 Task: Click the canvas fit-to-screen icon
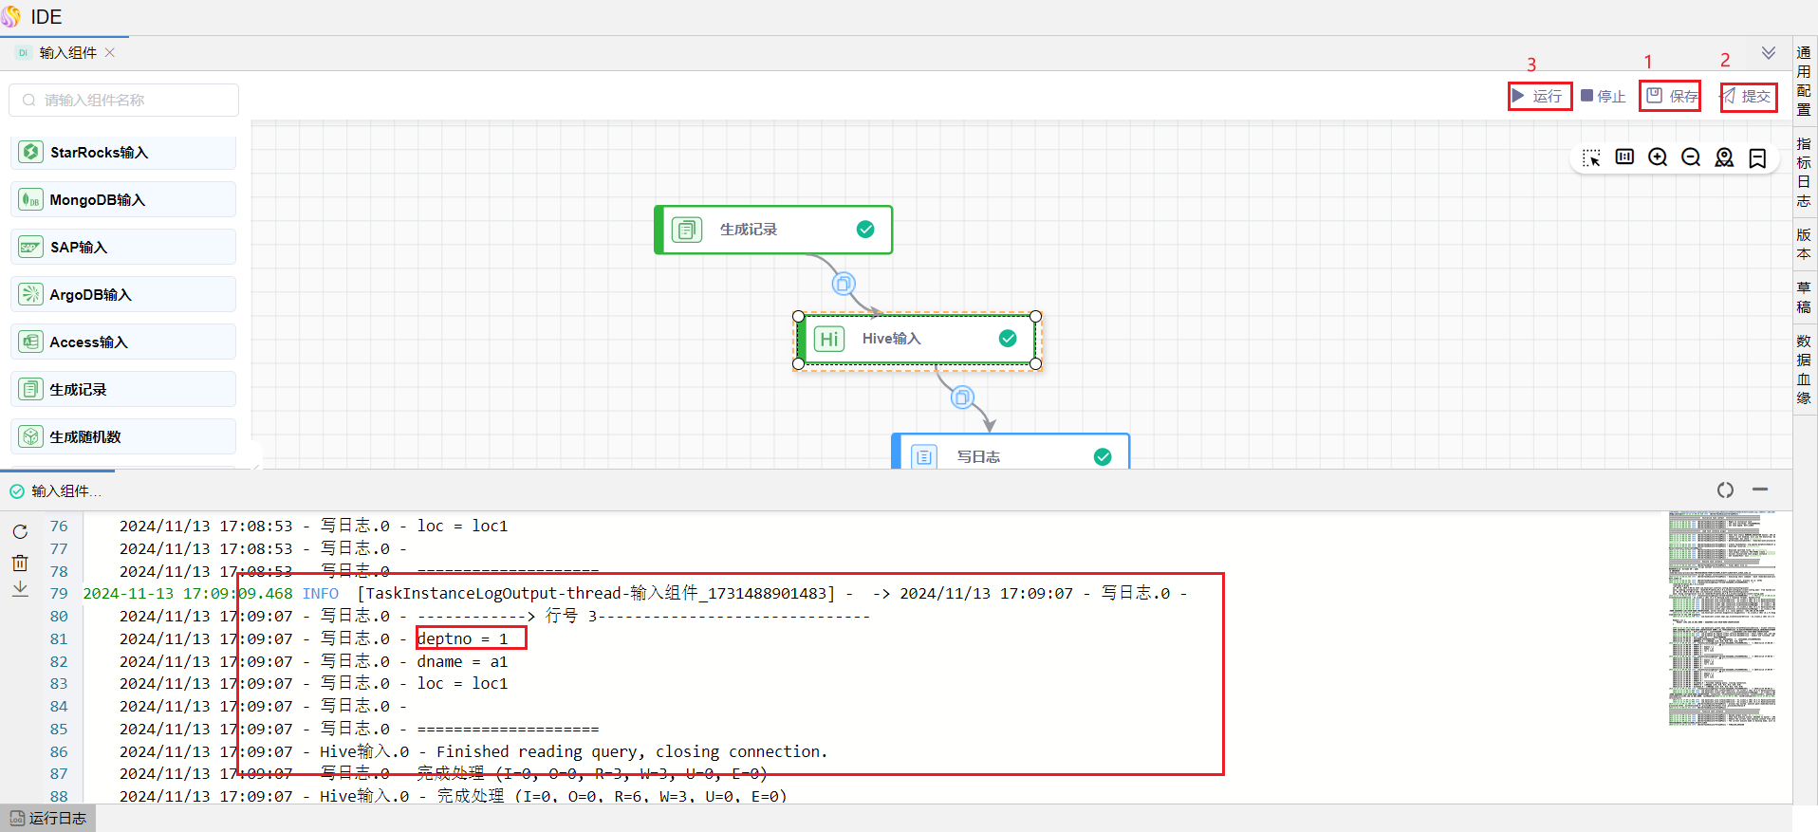(x=1624, y=157)
